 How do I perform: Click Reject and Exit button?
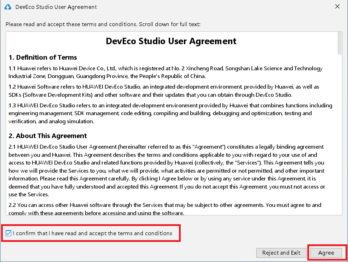point(281,253)
